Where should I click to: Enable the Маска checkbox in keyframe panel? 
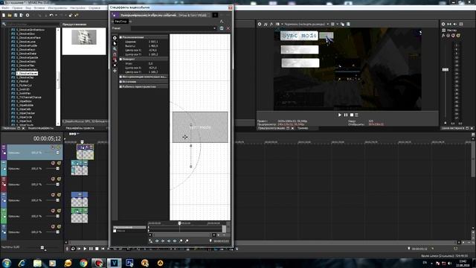click(115, 231)
